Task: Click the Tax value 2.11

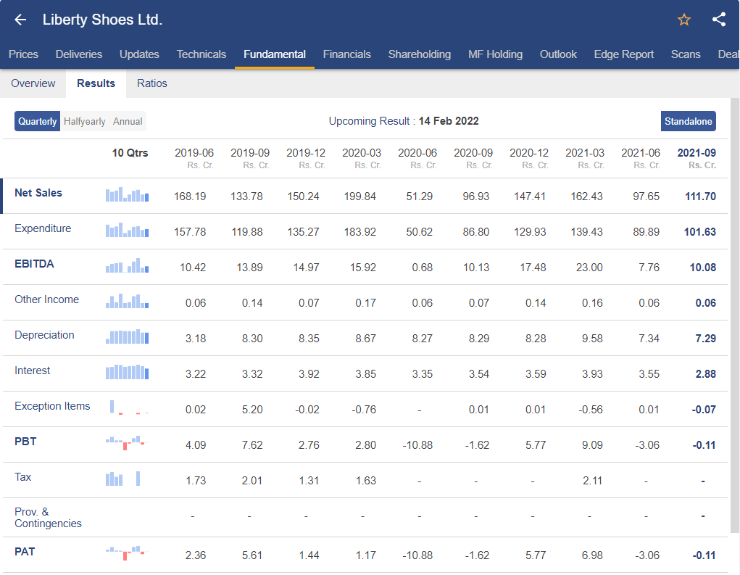Action: pos(592,481)
